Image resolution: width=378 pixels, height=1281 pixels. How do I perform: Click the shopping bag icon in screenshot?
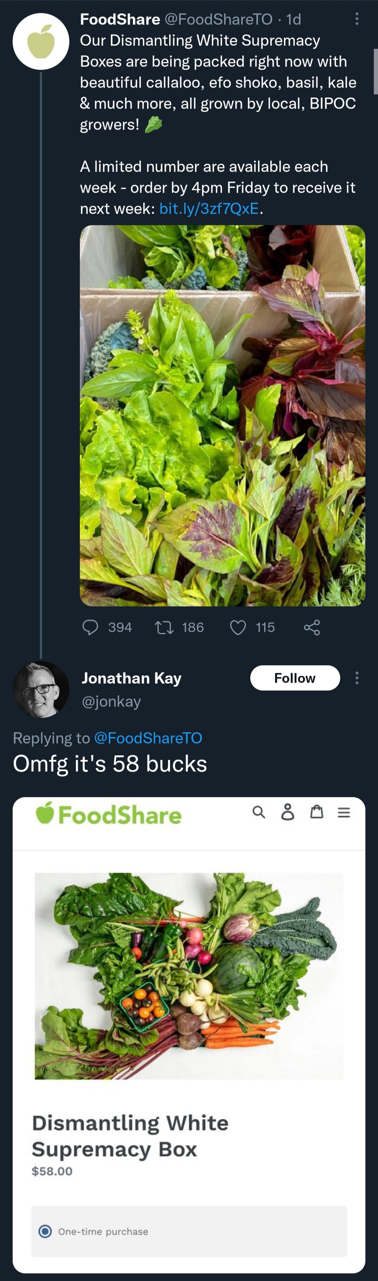pyautogui.click(x=316, y=812)
